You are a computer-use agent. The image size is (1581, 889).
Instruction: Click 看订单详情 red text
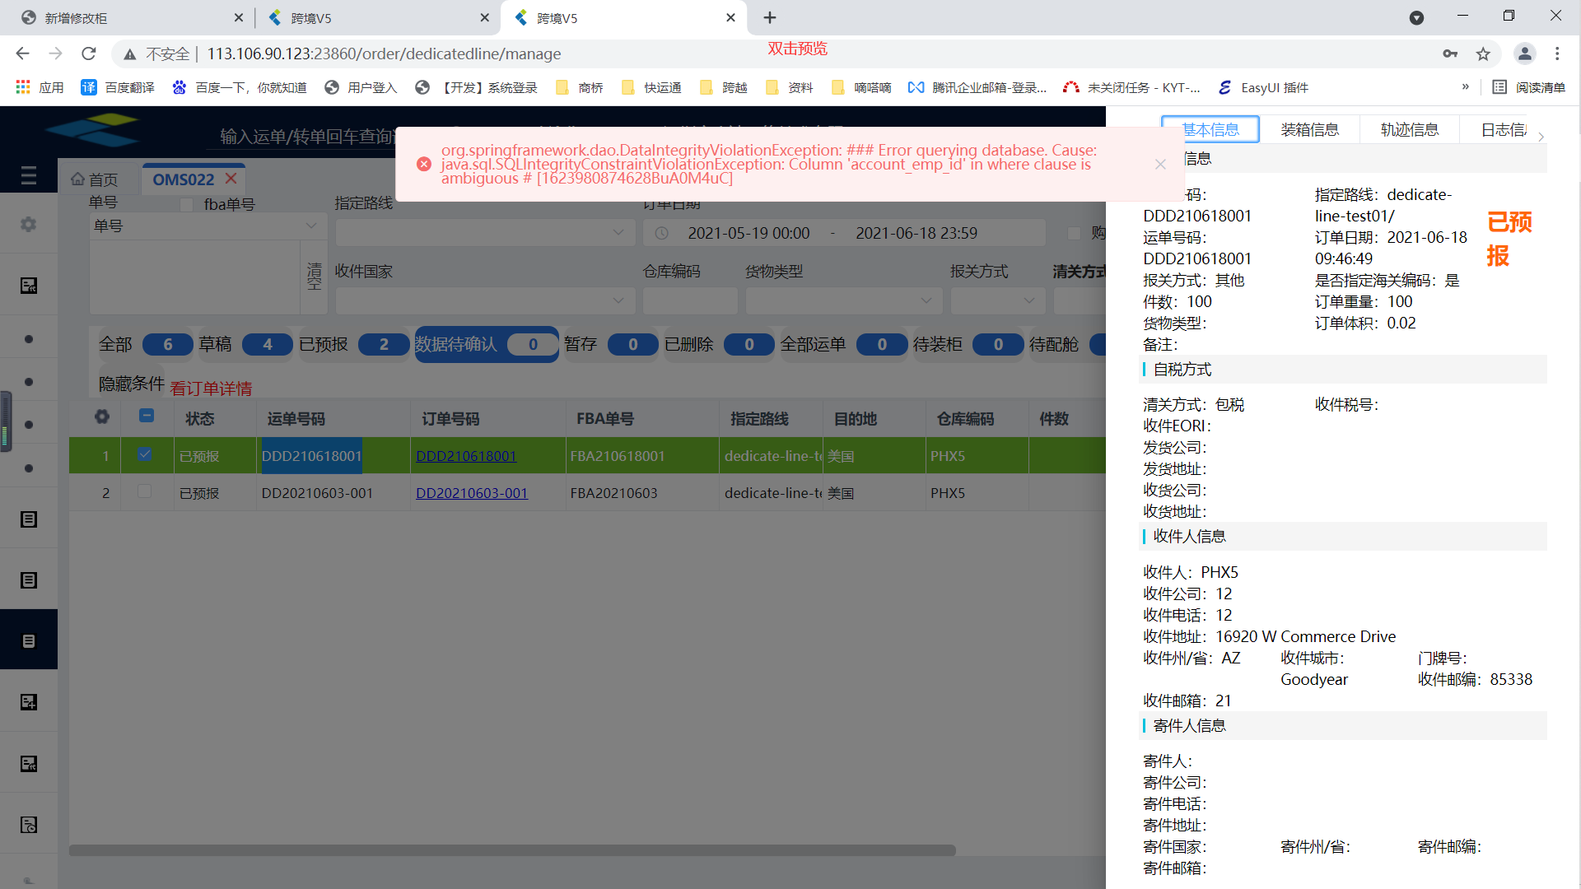(211, 389)
